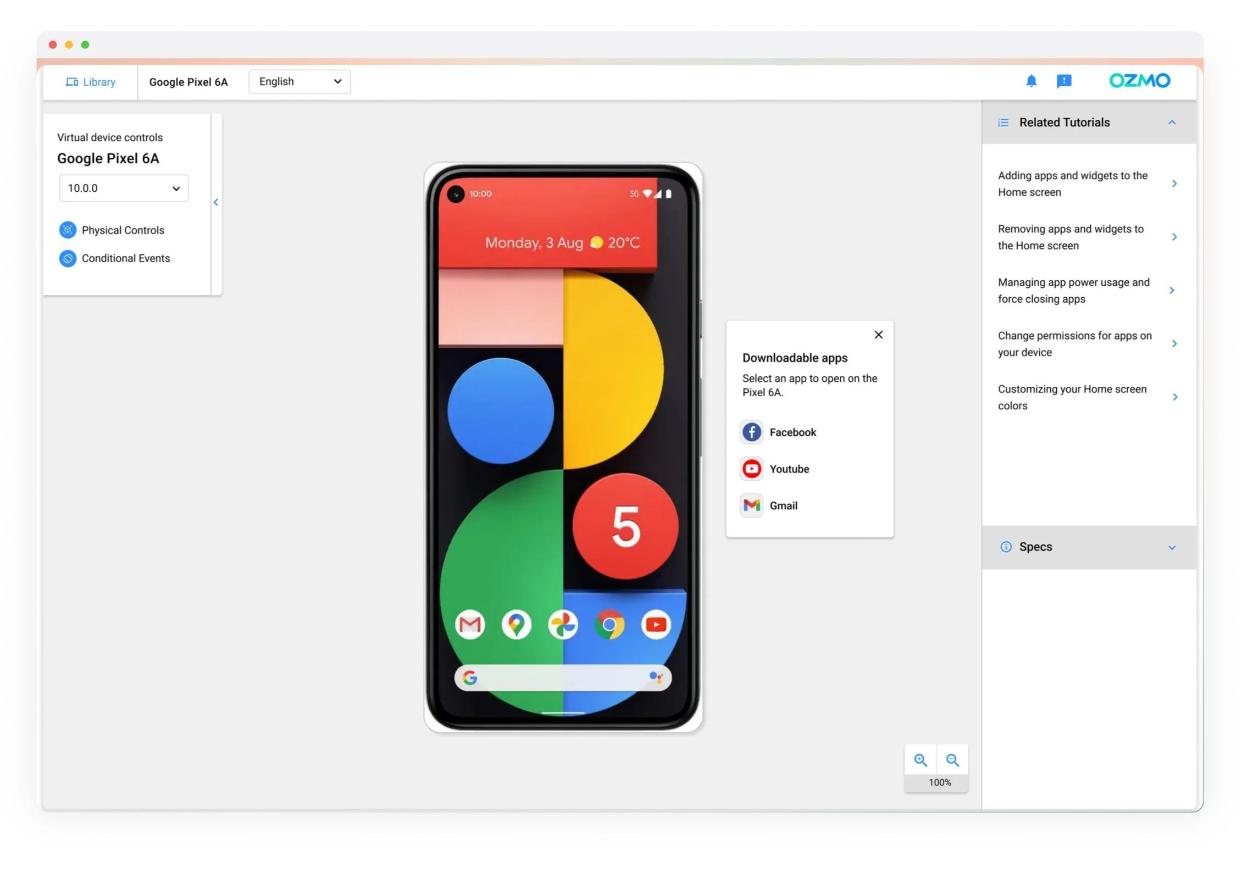Click the chevron next to Adding apps tutorial

(x=1174, y=184)
